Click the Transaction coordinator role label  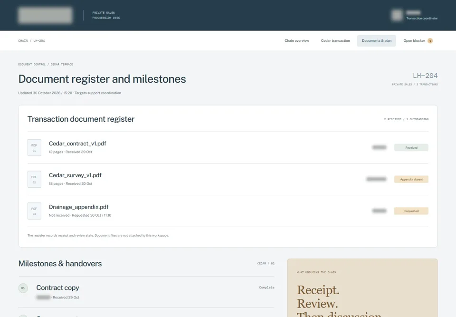point(422,19)
